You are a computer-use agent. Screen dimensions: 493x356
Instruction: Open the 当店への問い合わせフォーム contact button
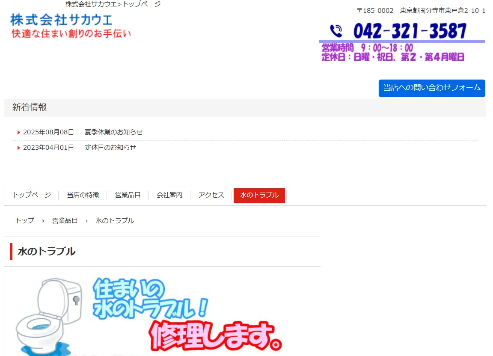point(431,88)
